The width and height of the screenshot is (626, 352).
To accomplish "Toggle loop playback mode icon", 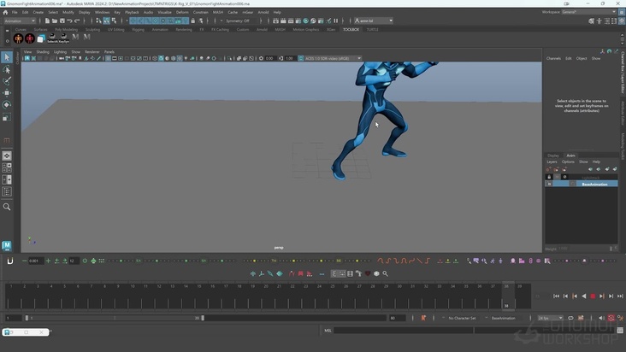I will [569, 318].
